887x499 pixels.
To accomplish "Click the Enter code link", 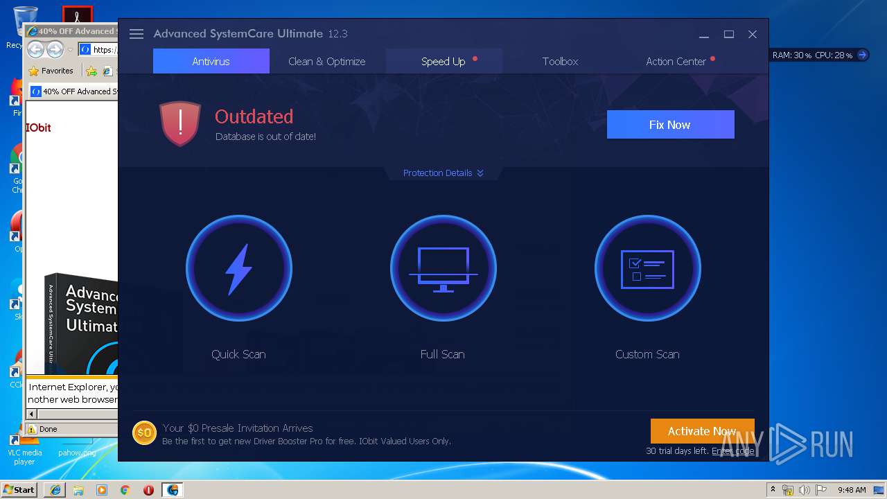I will [x=733, y=450].
